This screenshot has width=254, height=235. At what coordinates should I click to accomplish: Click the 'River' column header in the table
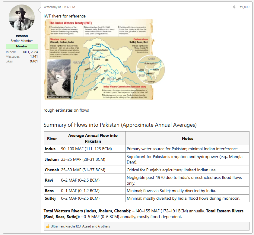click(52, 138)
